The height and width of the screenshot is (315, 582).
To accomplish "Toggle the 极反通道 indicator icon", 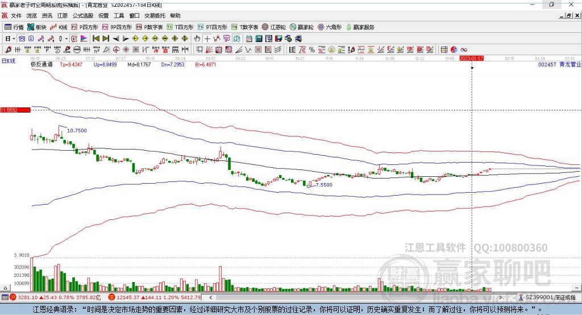I will 74,39.
